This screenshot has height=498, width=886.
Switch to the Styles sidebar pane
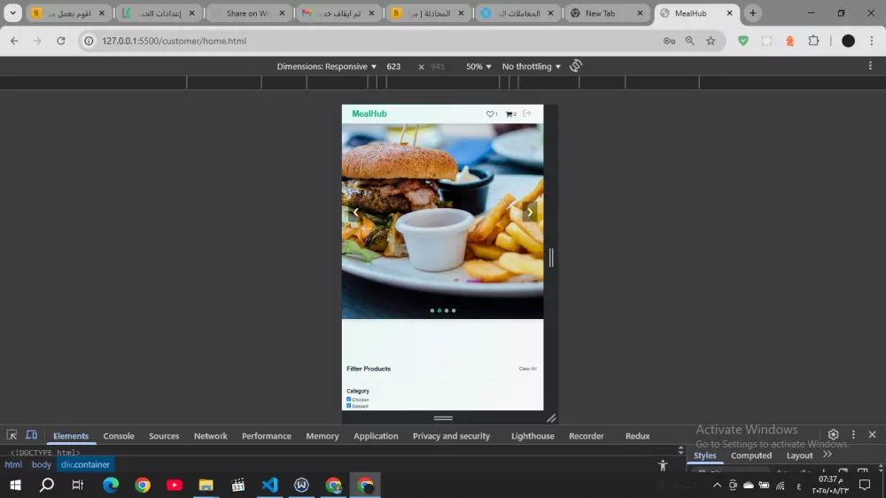(704, 455)
